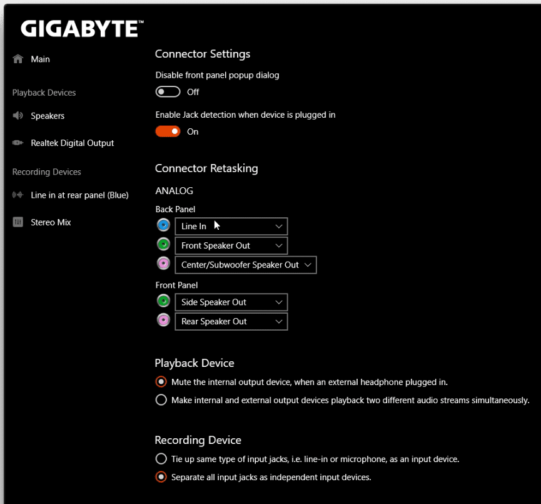Select simultaneous two audio streams playback option
The height and width of the screenshot is (504, 541).
click(x=161, y=400)
